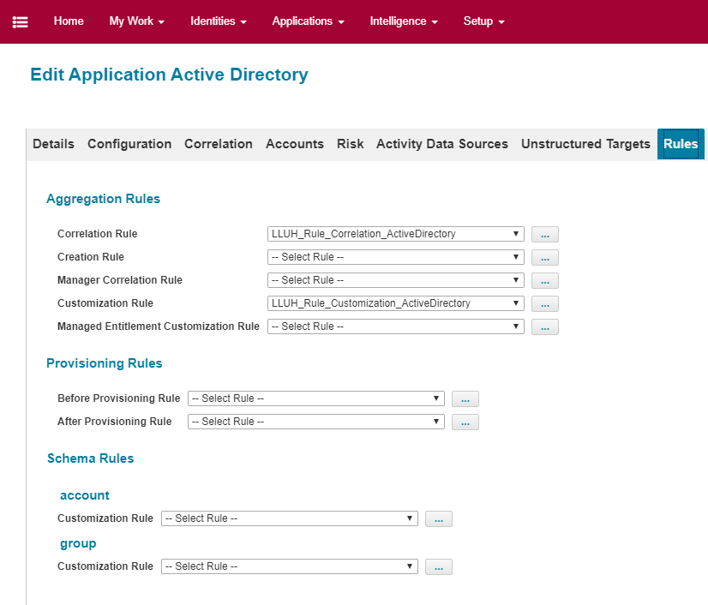Choose a rule in group Customization Rule dropdown
The height and width of the screenshot is (605, 708).
[x=289, y=566]
